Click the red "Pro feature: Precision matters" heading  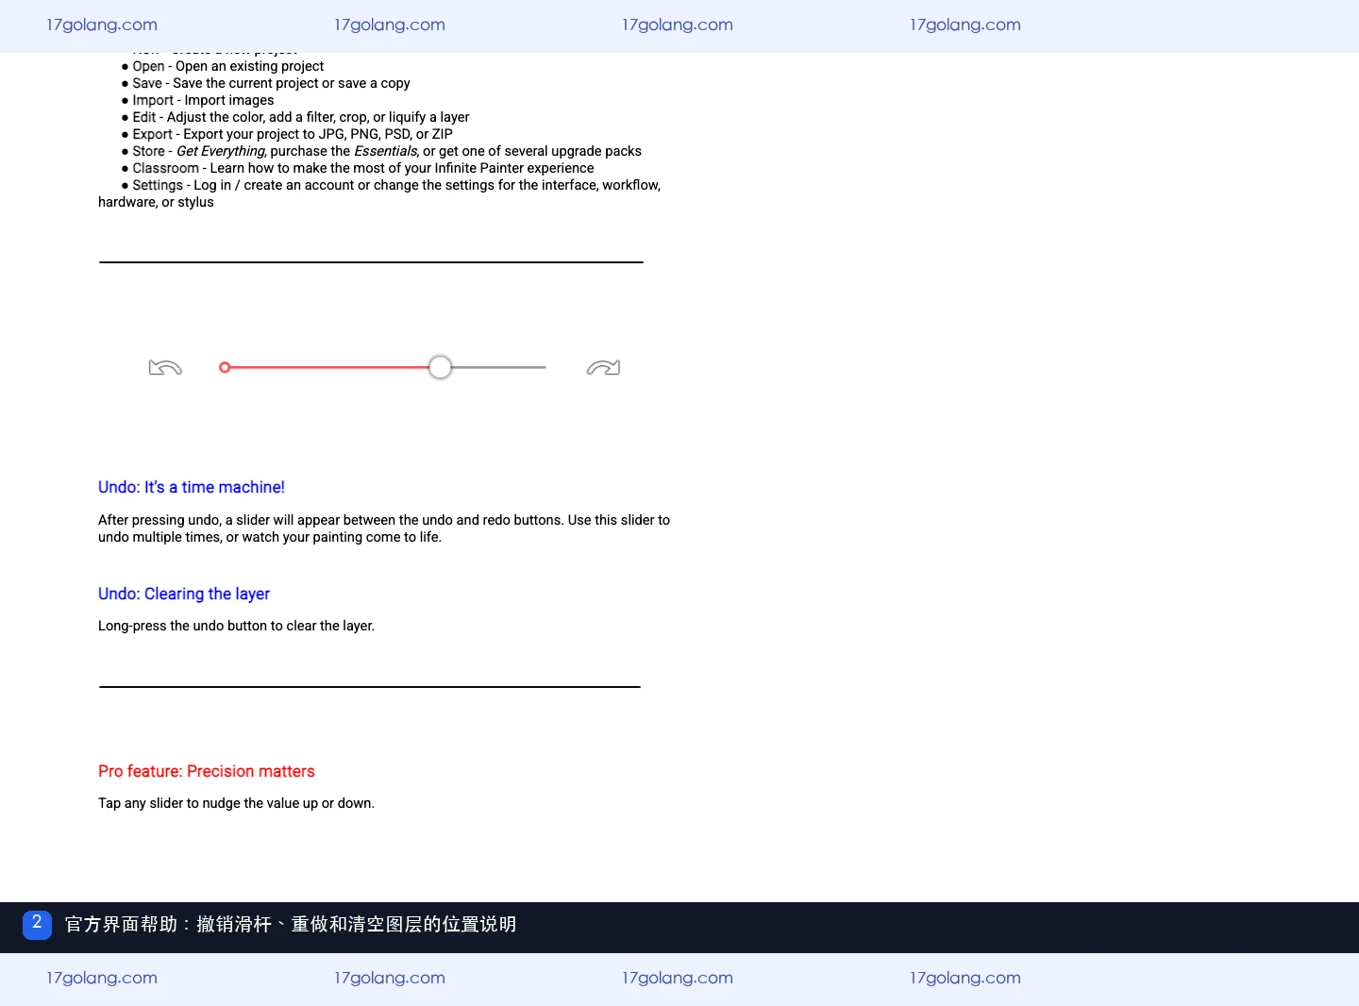point(207,771)
